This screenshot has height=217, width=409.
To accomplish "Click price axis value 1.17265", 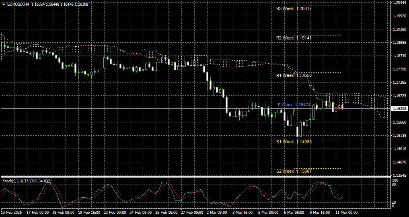I will 399,83.
